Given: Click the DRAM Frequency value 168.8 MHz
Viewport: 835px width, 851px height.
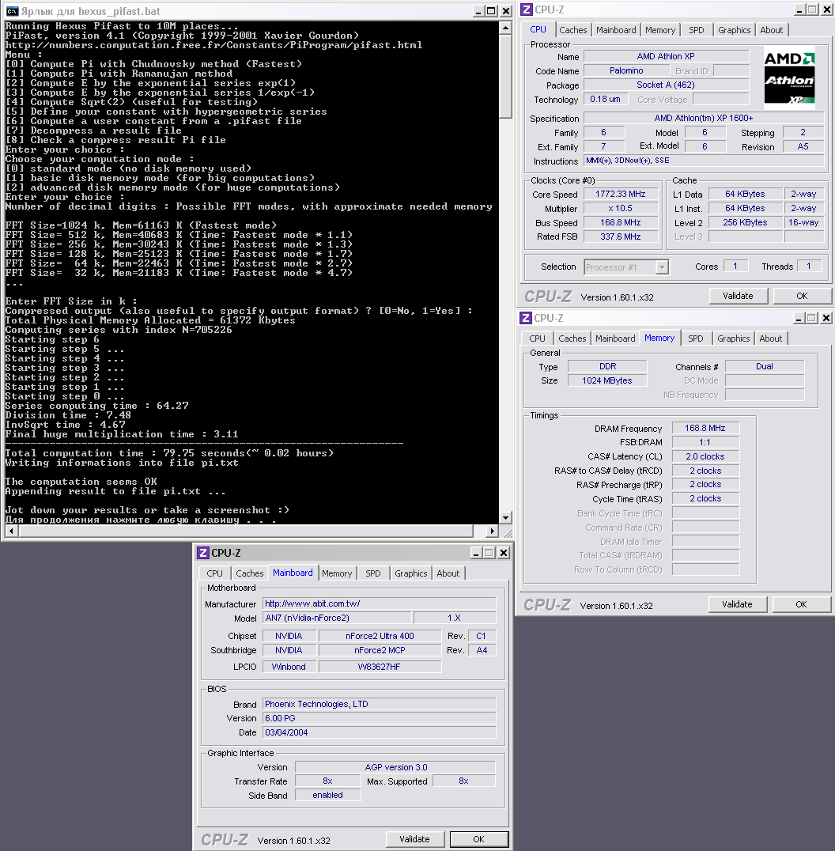Looking at the screenshot, I should tap(705, 428).
